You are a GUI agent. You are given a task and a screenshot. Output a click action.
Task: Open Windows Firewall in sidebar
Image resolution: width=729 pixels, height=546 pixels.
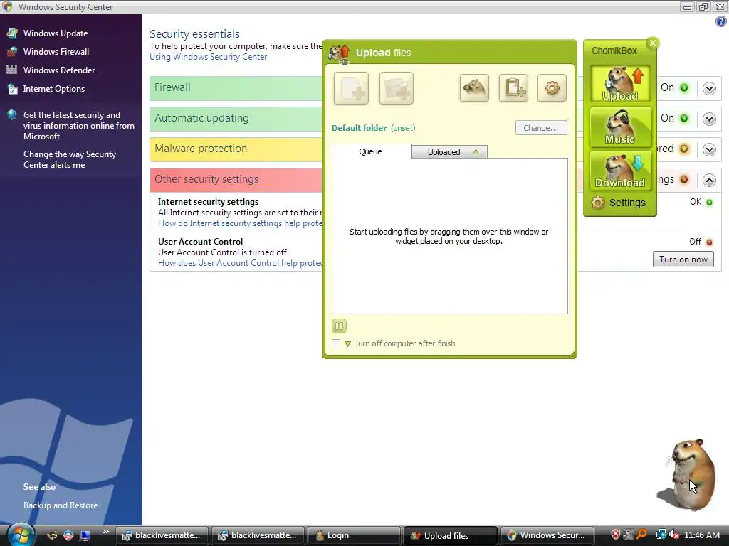click(x=56, y=51)
